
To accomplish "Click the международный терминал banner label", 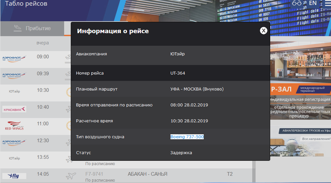I will click(x=312, y=89).
